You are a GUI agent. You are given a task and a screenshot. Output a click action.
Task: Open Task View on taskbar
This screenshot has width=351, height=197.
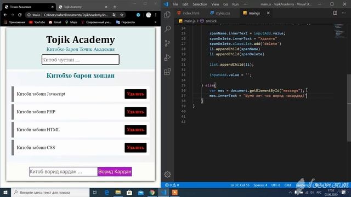click(x=95, y=192)
